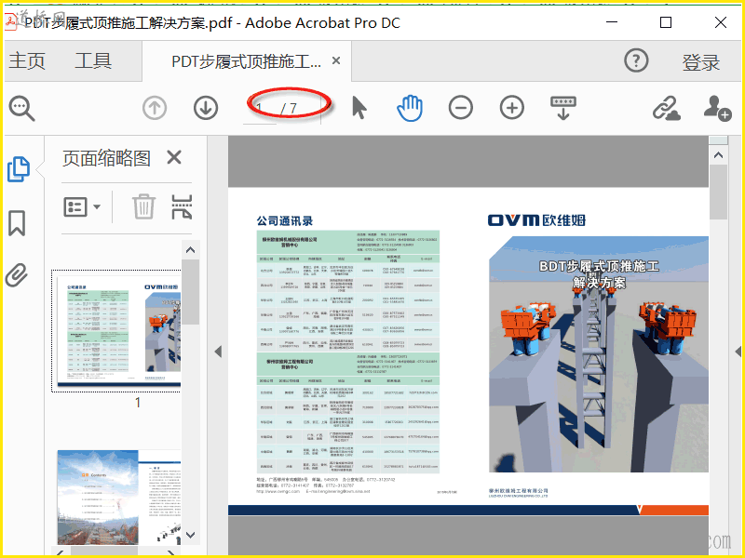Select the second page thumbnail
This screenshot has height=558, width=745.
(119, 498)
